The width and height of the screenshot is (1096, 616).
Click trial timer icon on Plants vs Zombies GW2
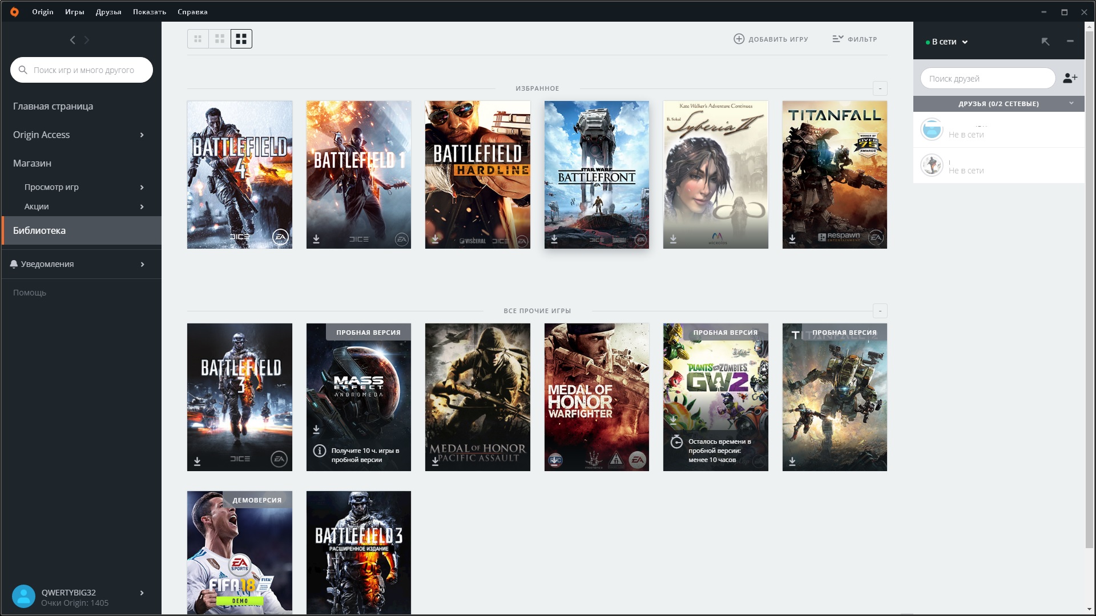(x=676, y=442)
